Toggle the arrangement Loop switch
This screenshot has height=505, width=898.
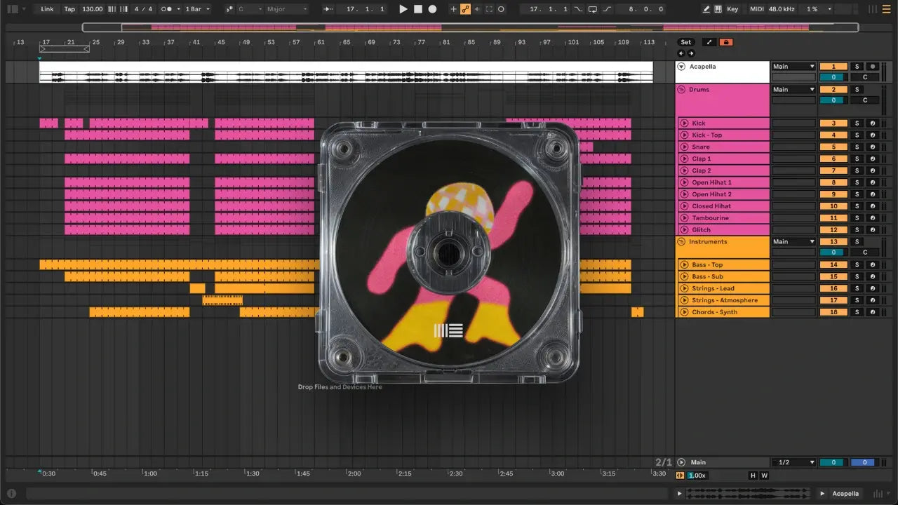[593, 9]
